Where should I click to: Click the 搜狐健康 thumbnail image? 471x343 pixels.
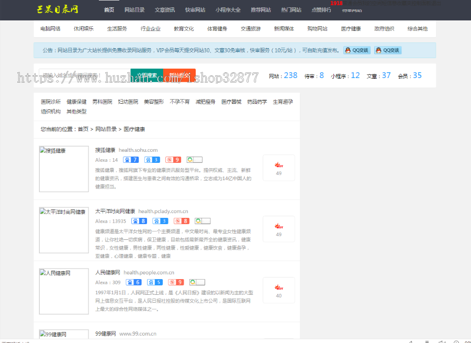click(x=64, y=169)
